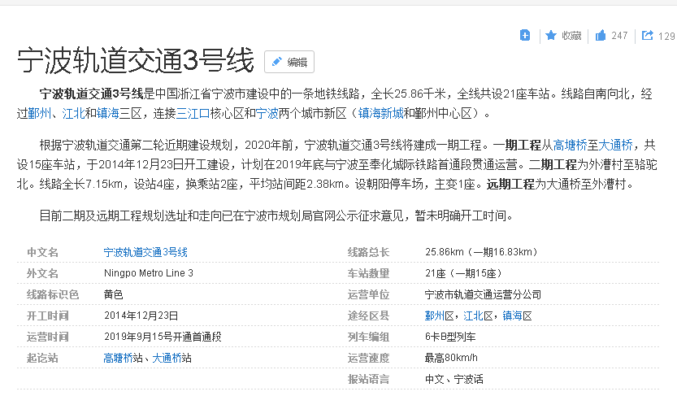677x396 pixels.
Task: Click the value 中文、宁波话
Action: tap(454, 379)
